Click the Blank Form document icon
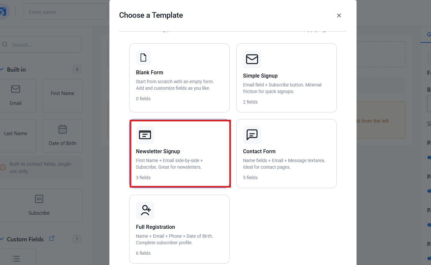The image size is (431, 265). pyautogui.click(x=143, y=58)
